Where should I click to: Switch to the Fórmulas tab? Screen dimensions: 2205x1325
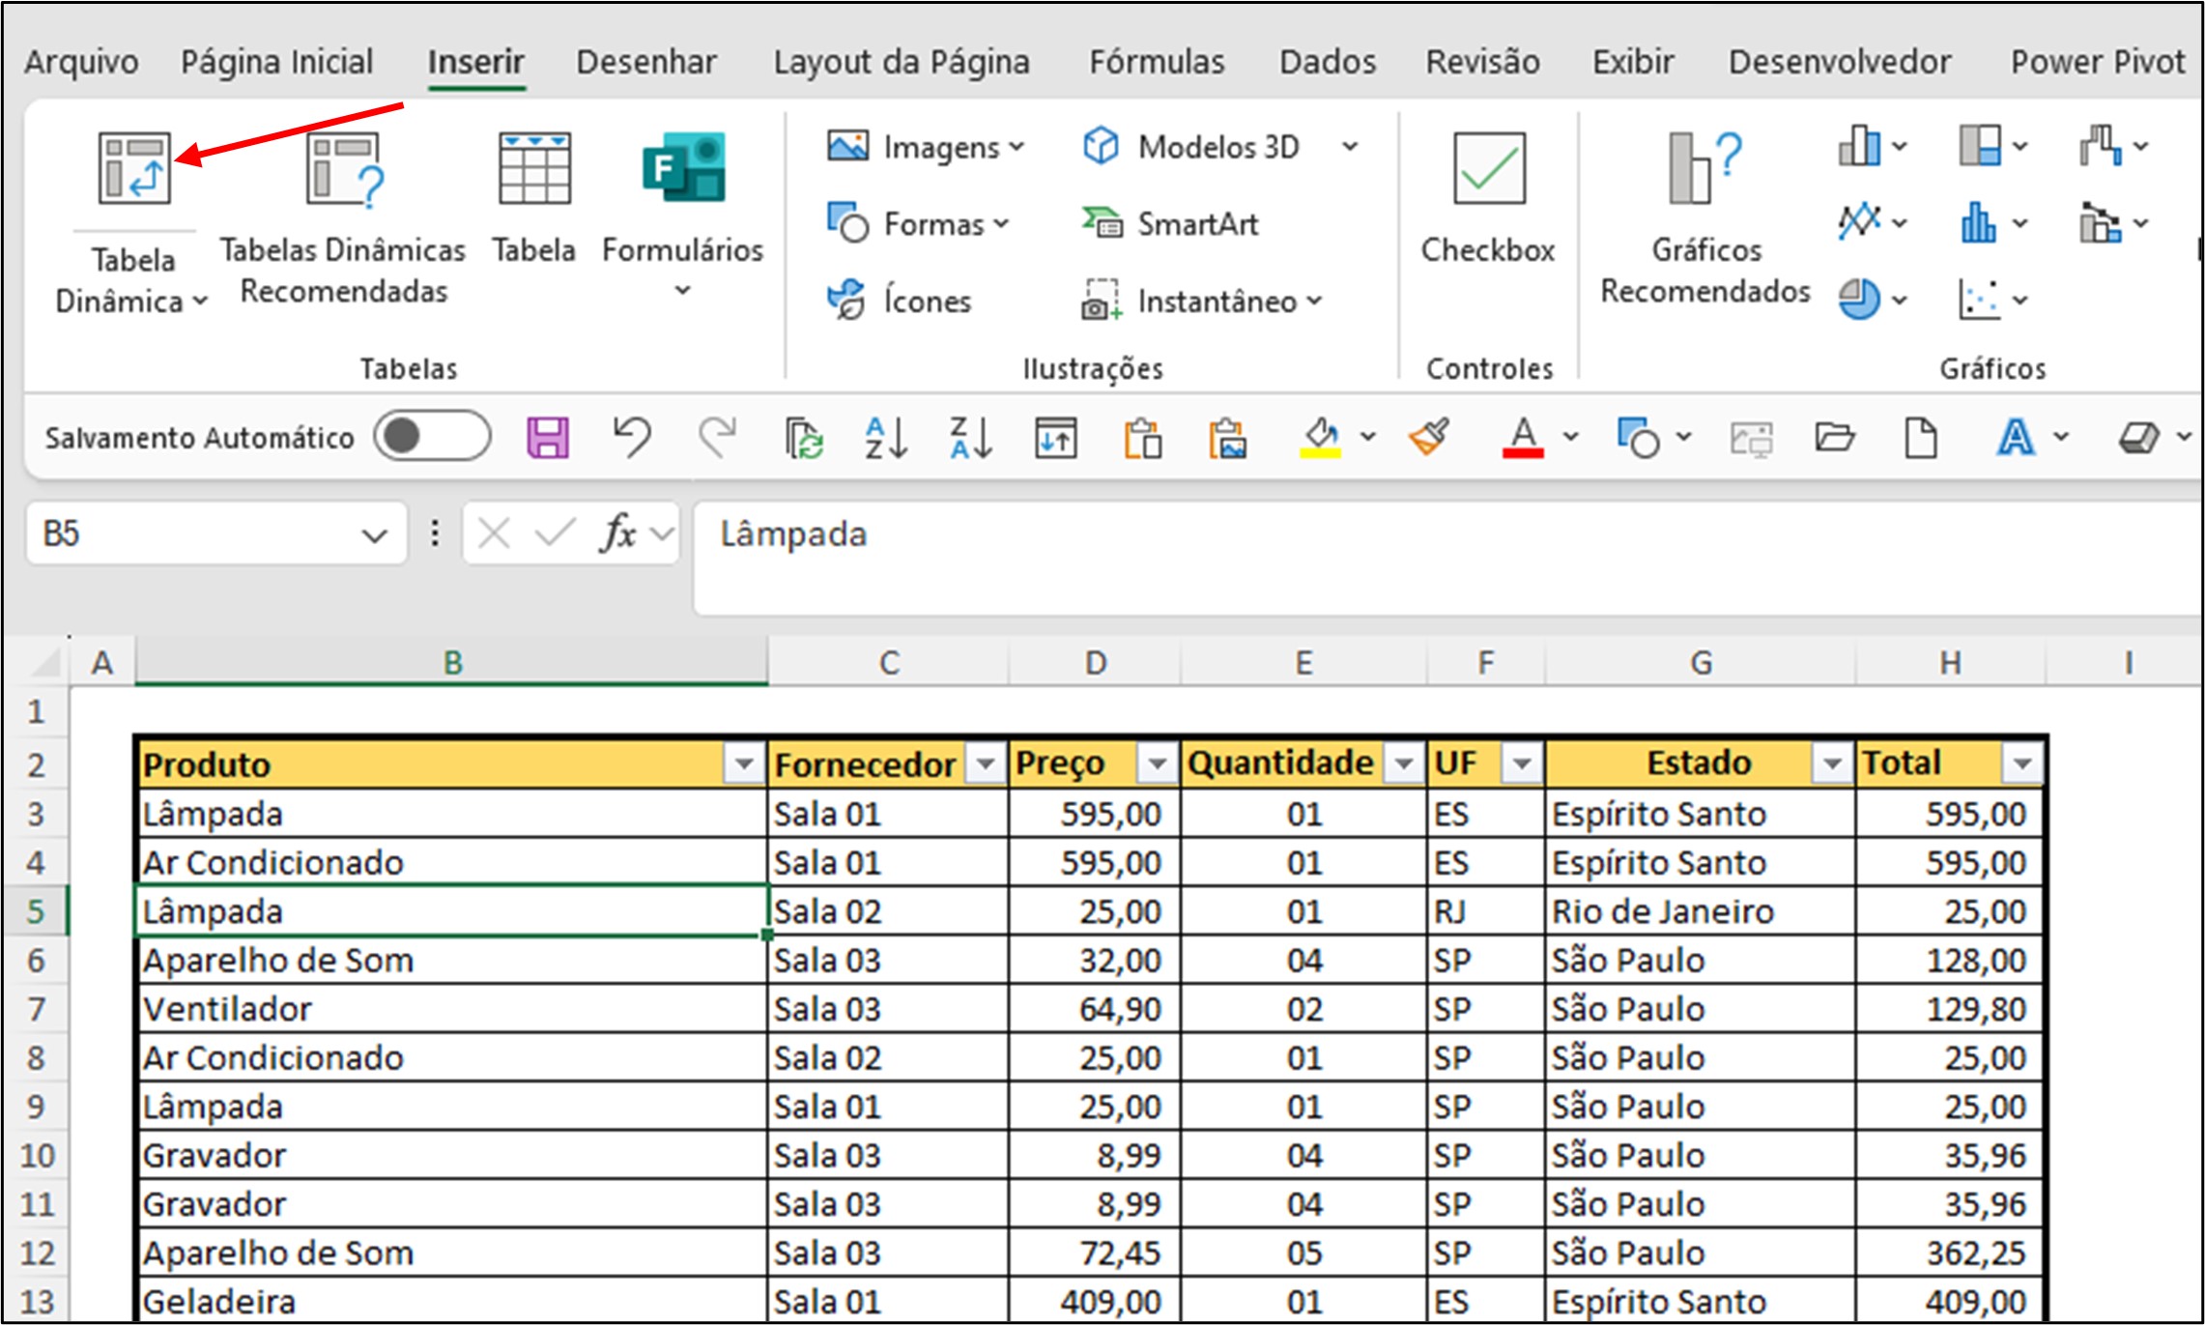pos(1157,62)
